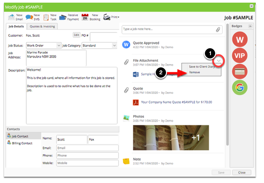The width and height of the screenshot is (264, 183).
Task: Choose Remove from attachment menu
Action: point(195,72)
